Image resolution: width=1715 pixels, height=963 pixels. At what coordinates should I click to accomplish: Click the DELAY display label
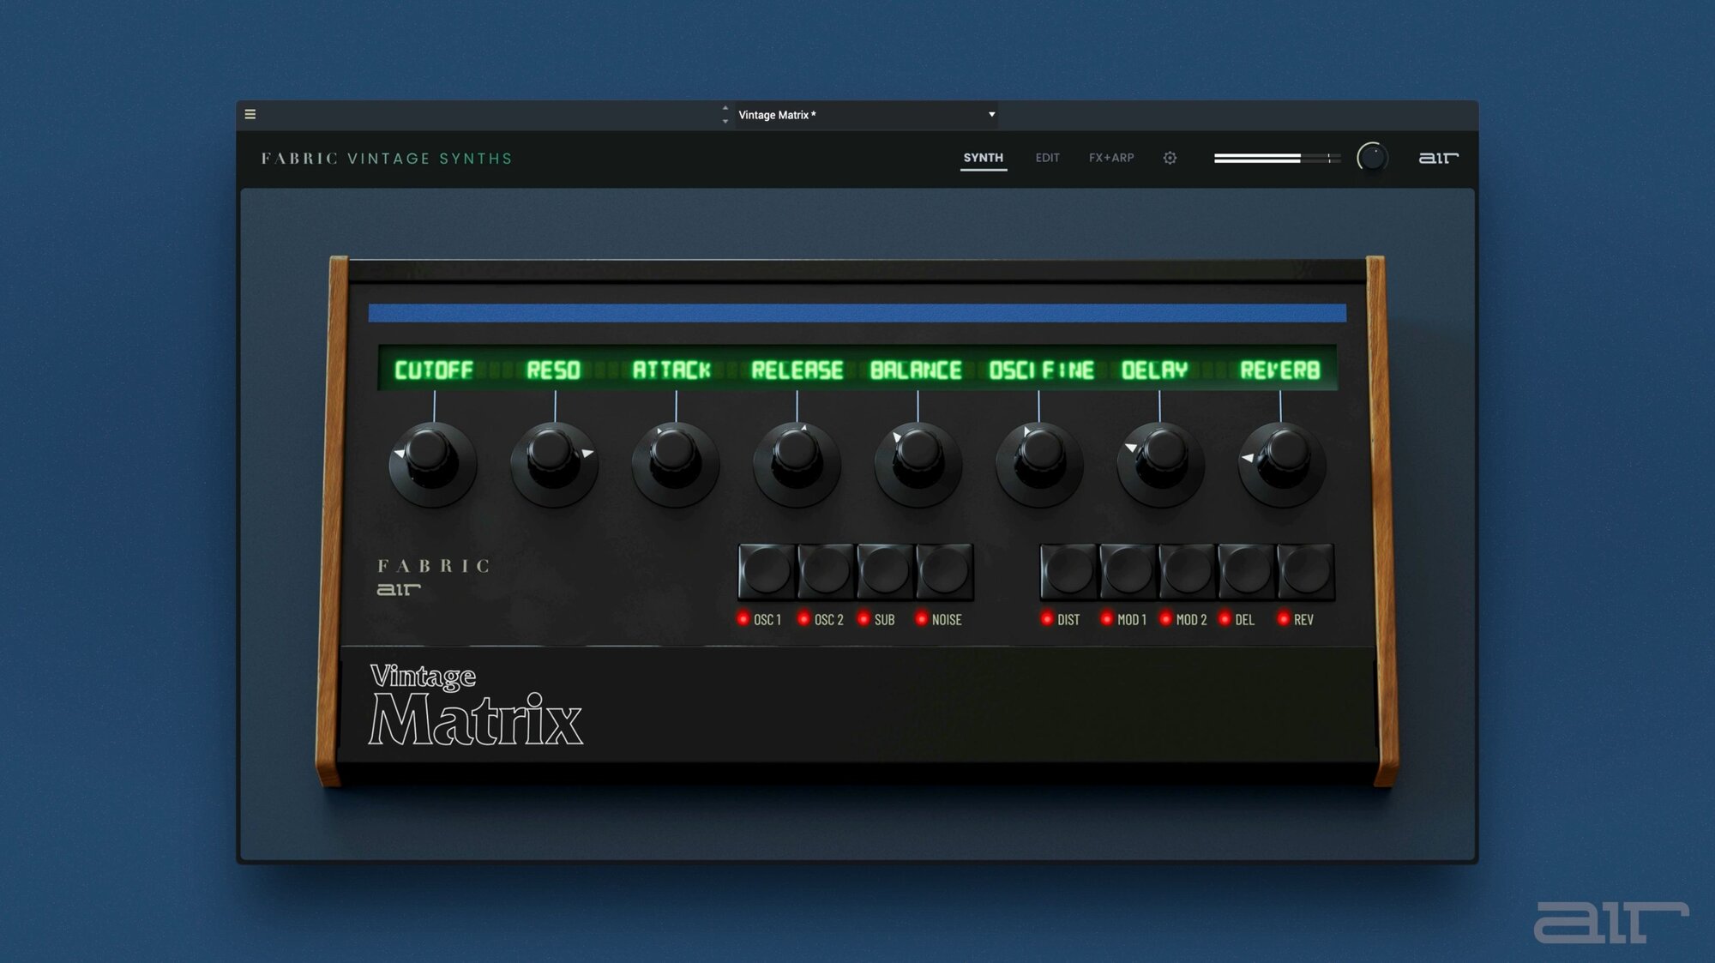[x=1155, y=370]
